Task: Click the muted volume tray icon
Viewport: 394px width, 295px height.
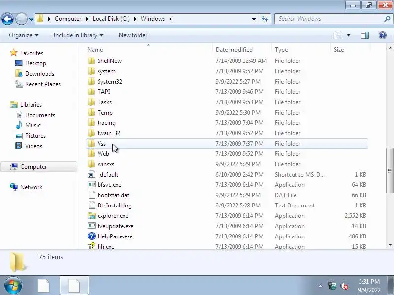Action: click(x=344, y=286)
